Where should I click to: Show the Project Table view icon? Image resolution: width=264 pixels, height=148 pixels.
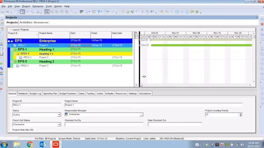17,12
